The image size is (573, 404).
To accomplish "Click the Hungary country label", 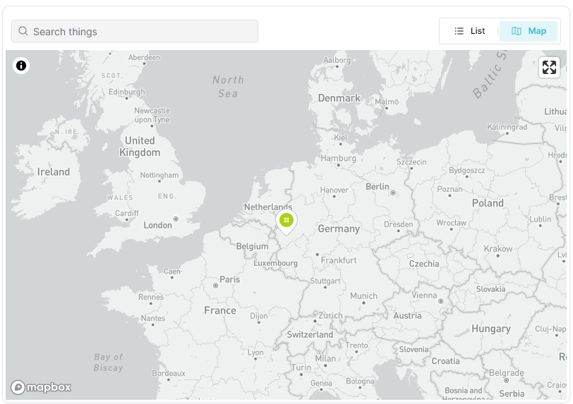I will pyautogui.click(x=490, y=329).
